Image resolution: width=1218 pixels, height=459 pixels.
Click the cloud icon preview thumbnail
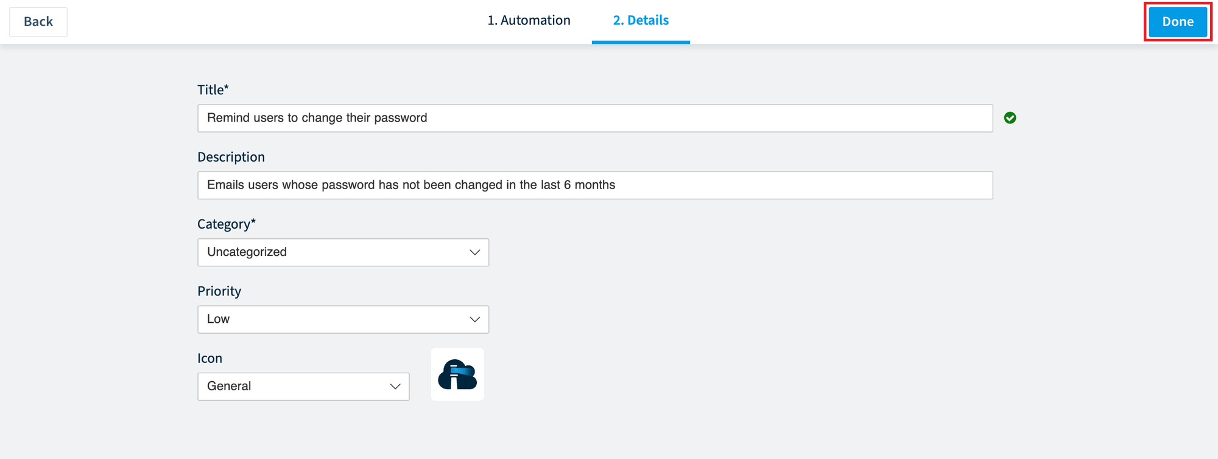pyautogui.click(x=457, y=374)
